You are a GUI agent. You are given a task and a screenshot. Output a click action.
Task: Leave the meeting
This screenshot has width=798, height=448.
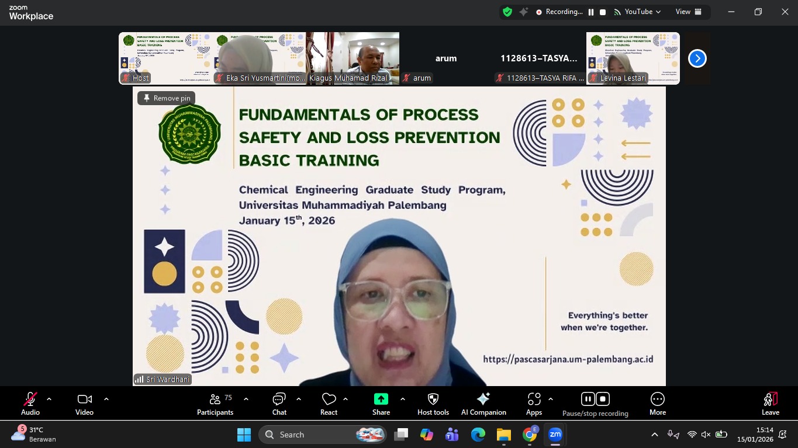pos(771,404)
